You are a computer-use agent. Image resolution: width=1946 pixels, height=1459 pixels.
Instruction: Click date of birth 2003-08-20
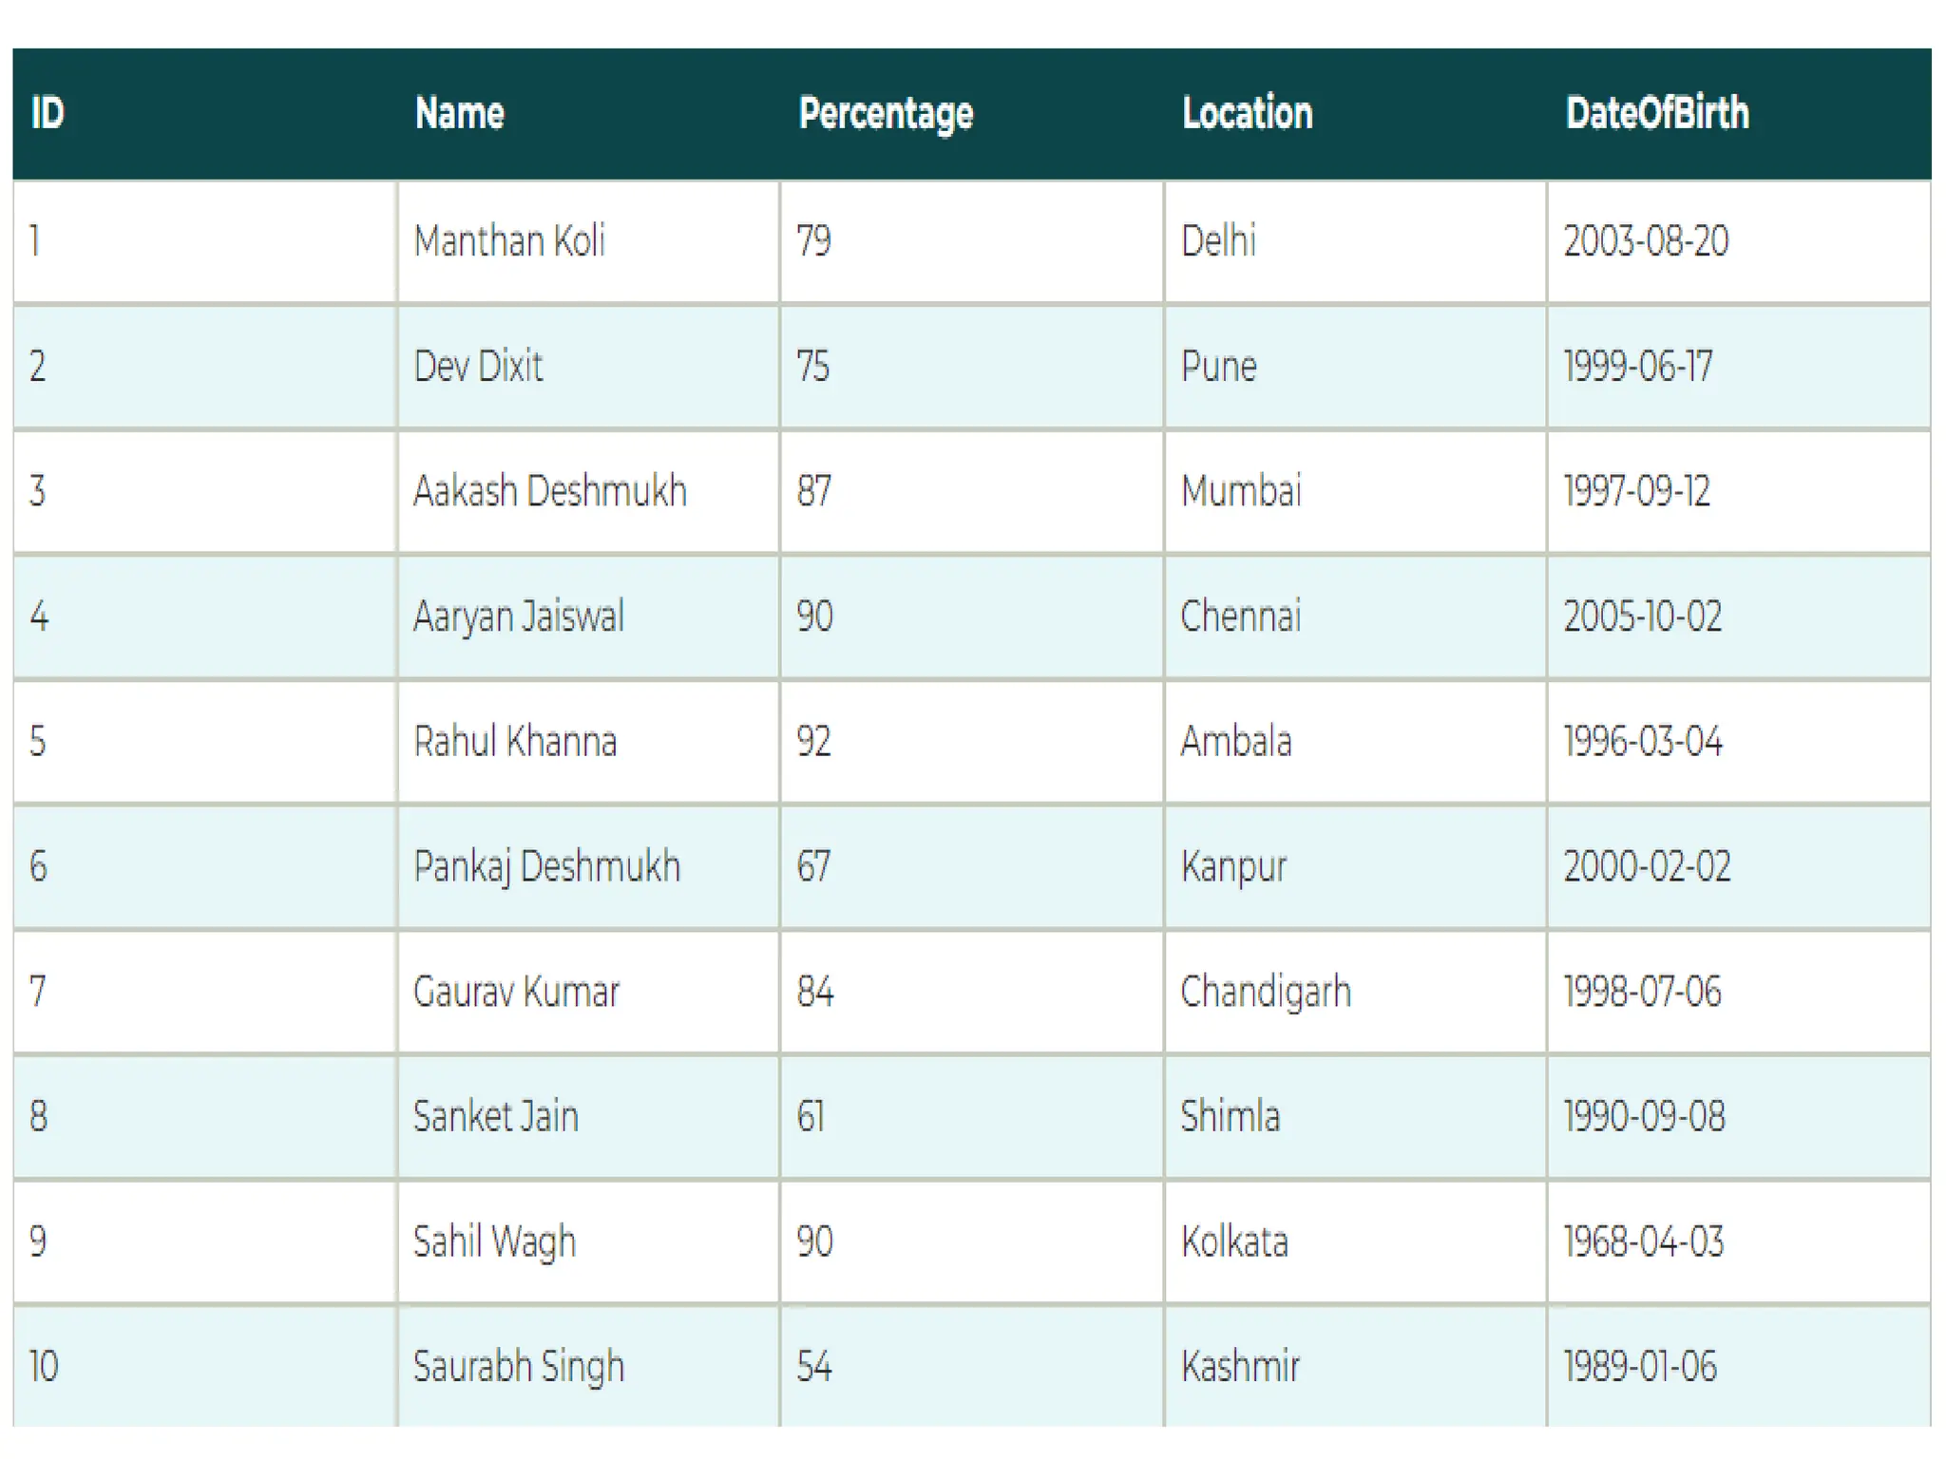[1646, 241]
